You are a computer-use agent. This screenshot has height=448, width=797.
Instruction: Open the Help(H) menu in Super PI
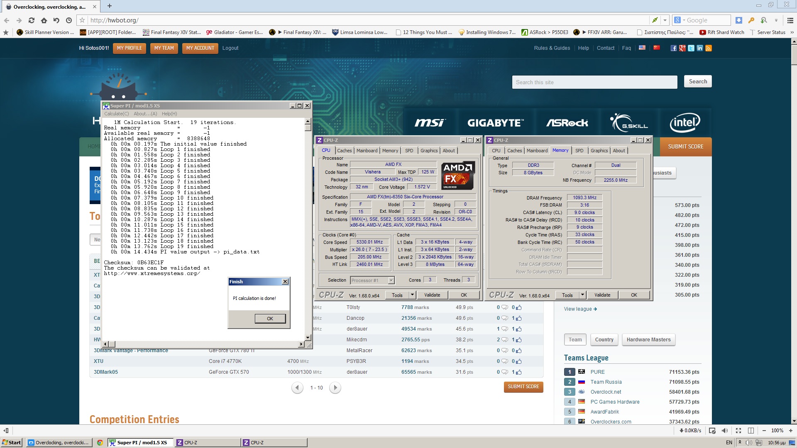tap(169, 114)
